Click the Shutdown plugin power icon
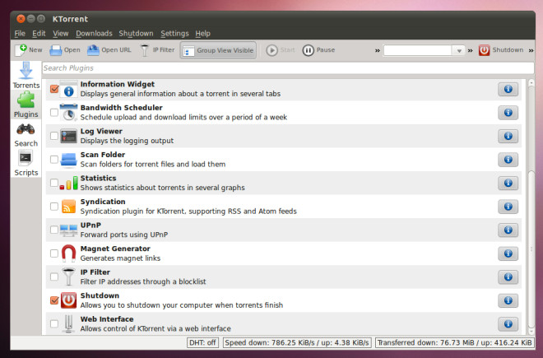Viewport: 543px width, 358px height. [68, 300]
